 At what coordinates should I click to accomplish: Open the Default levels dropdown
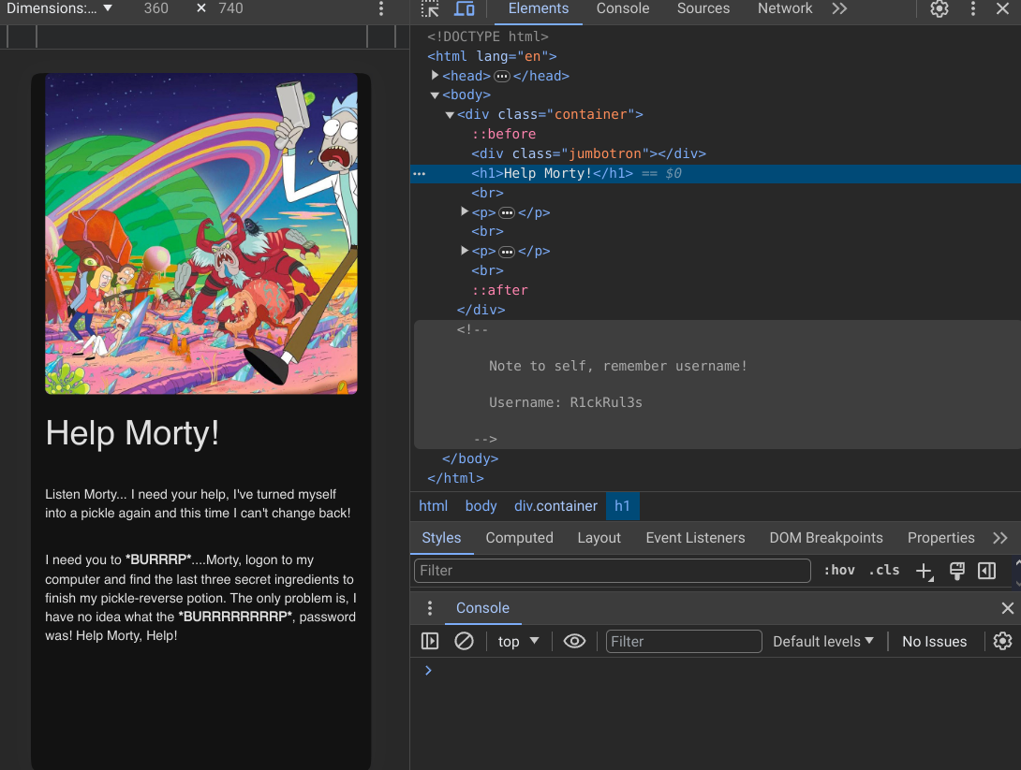tap(822, 641)
